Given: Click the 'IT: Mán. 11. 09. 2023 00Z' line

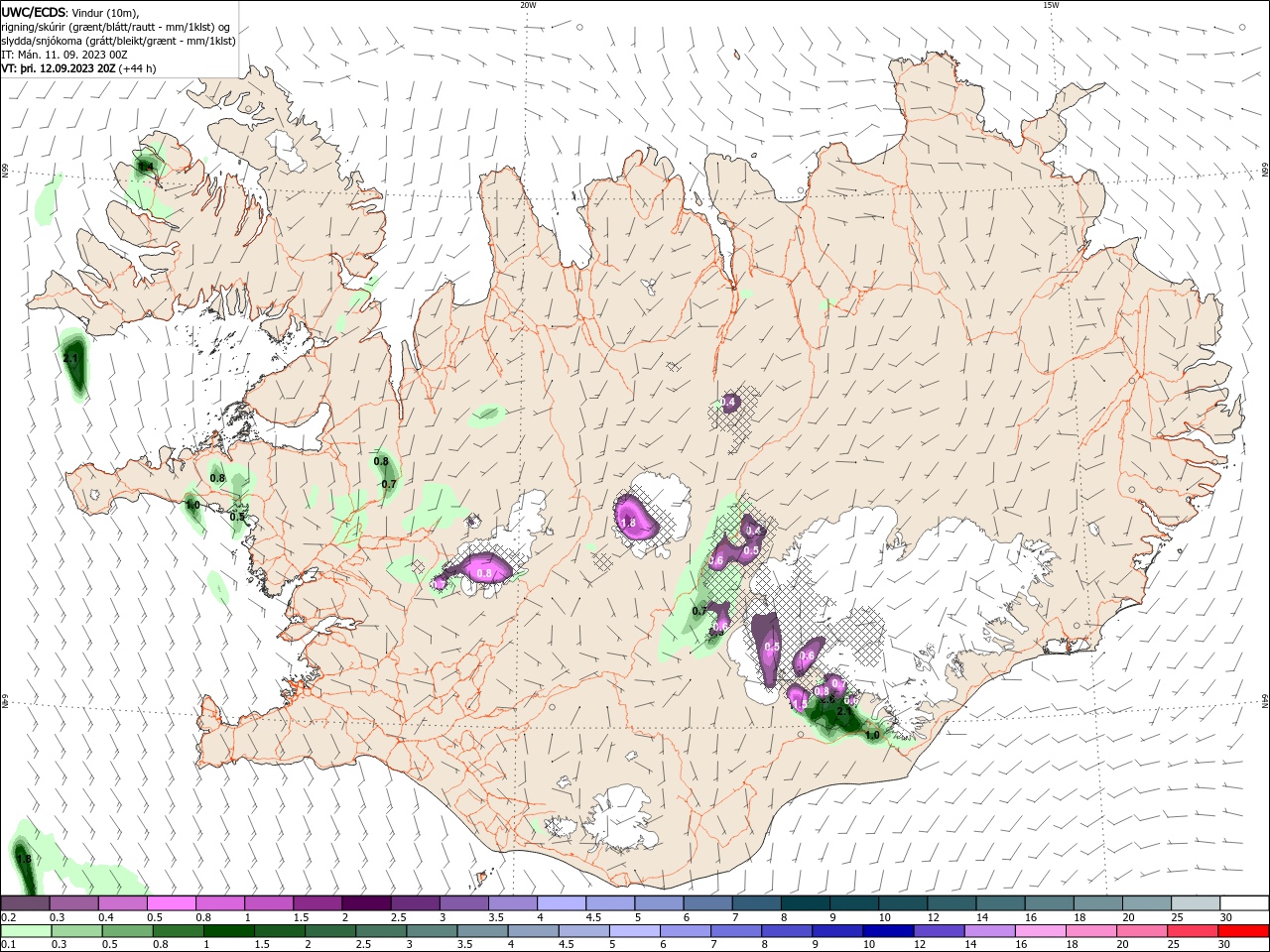Looking at the screenshot, I should pyautogui.click(x=66, y=55).
